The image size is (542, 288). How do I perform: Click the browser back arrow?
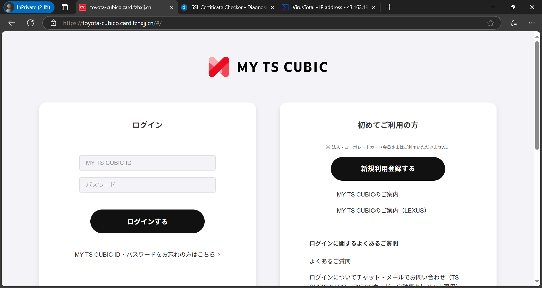click(12, 23)
